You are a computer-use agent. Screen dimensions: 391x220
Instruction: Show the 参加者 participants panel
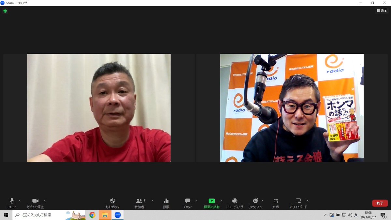pyautogui.click(x=139, y=203)
